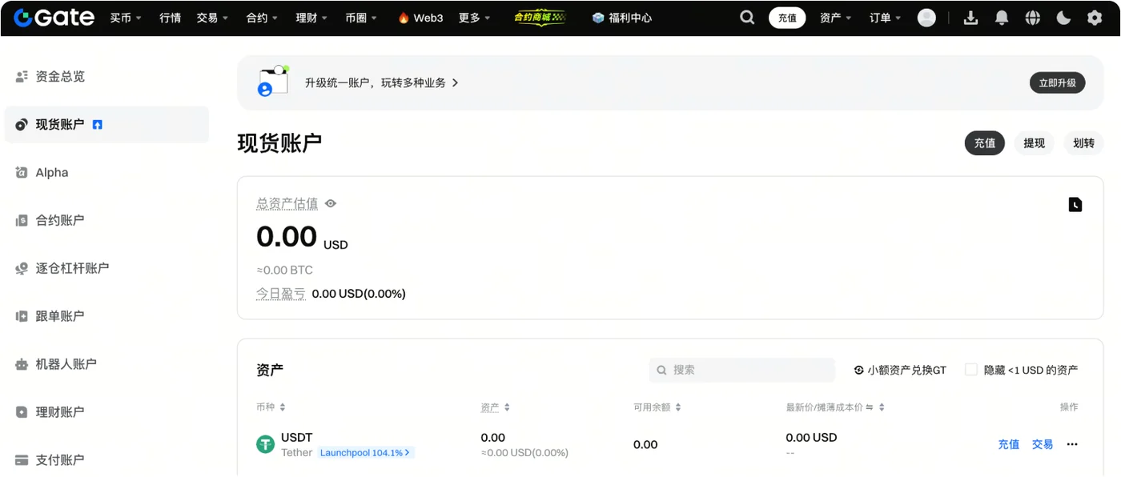Open the user avatar profile icon
The width and height of the screenshot is (1121, 477).
pos(926,18)
